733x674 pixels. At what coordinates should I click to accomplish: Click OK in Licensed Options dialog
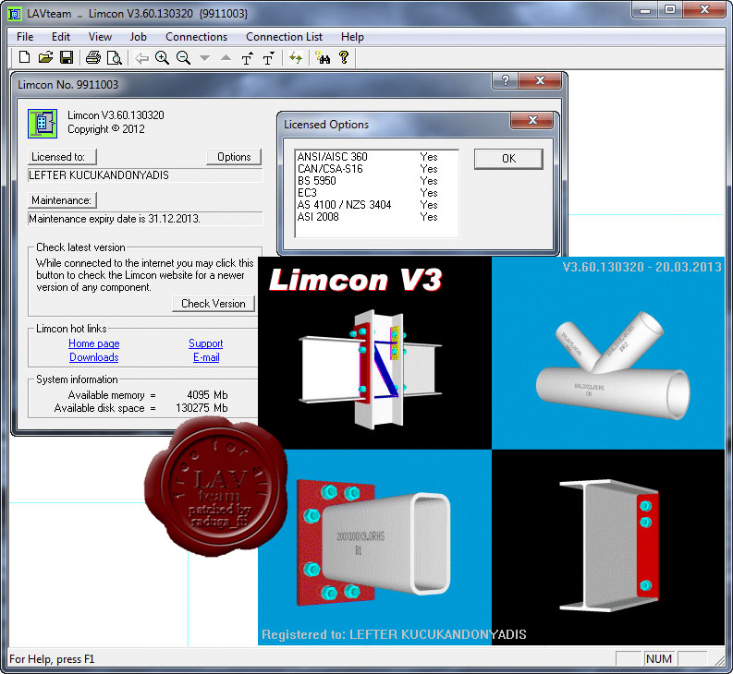[x=508, y=159]
